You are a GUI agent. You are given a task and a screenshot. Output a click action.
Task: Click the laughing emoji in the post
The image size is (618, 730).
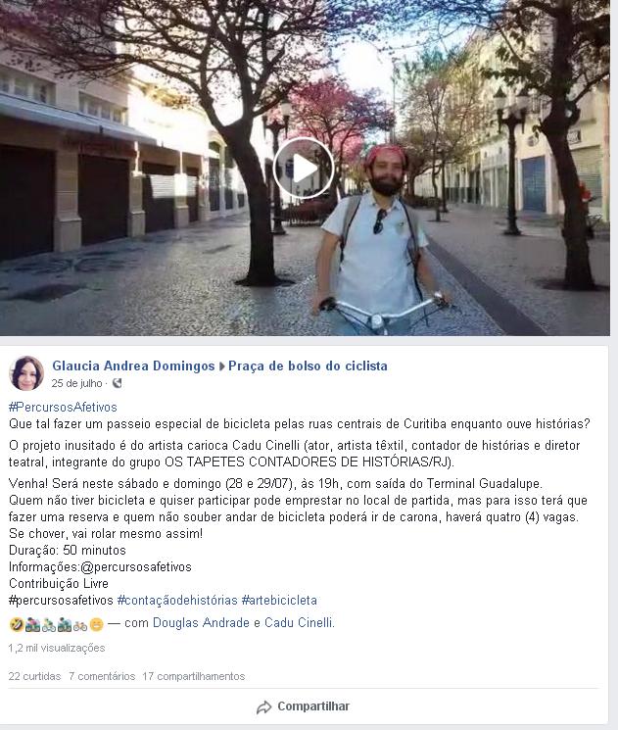[x=17, y=624]
